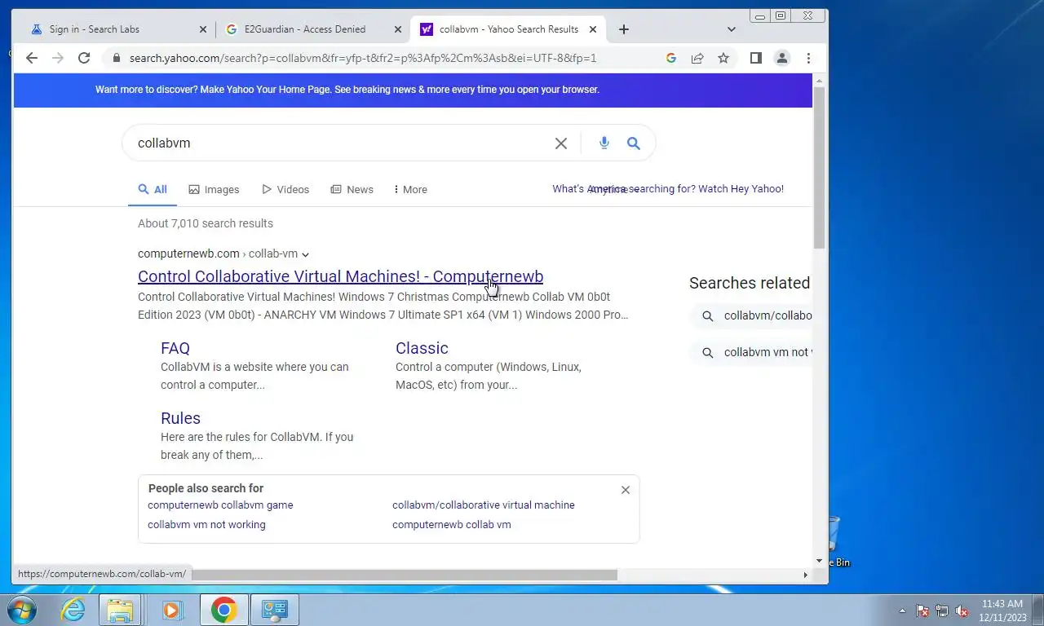Bookmark this page with the star icon

coord(723,58)
